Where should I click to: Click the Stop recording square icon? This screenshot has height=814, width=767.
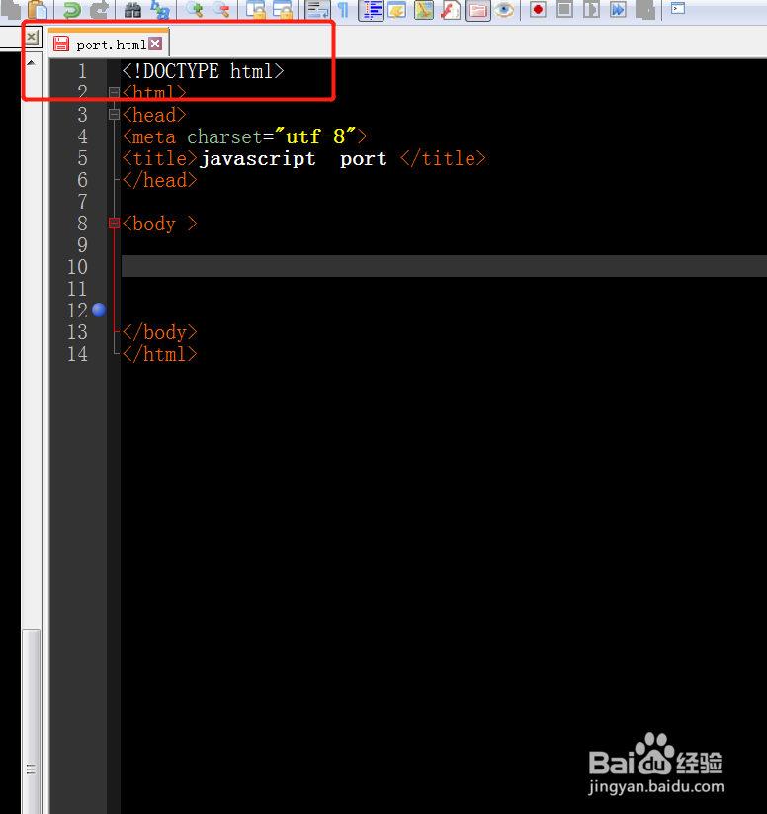coord(564,9)
